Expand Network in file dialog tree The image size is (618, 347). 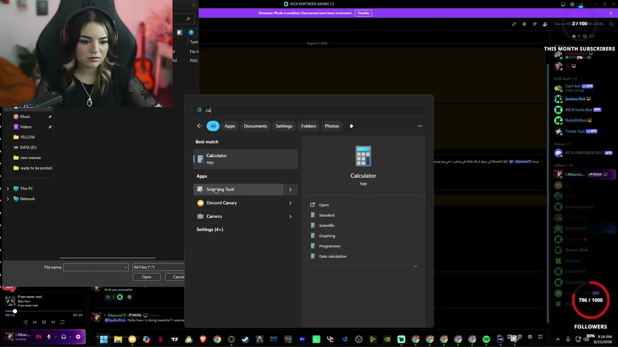click(8, 199)
